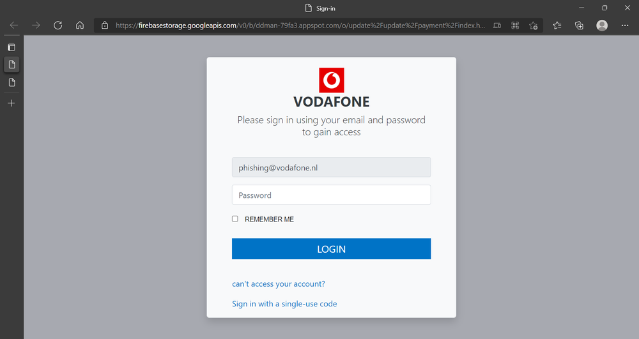Click the forward navigation arrow

(36, 26)
